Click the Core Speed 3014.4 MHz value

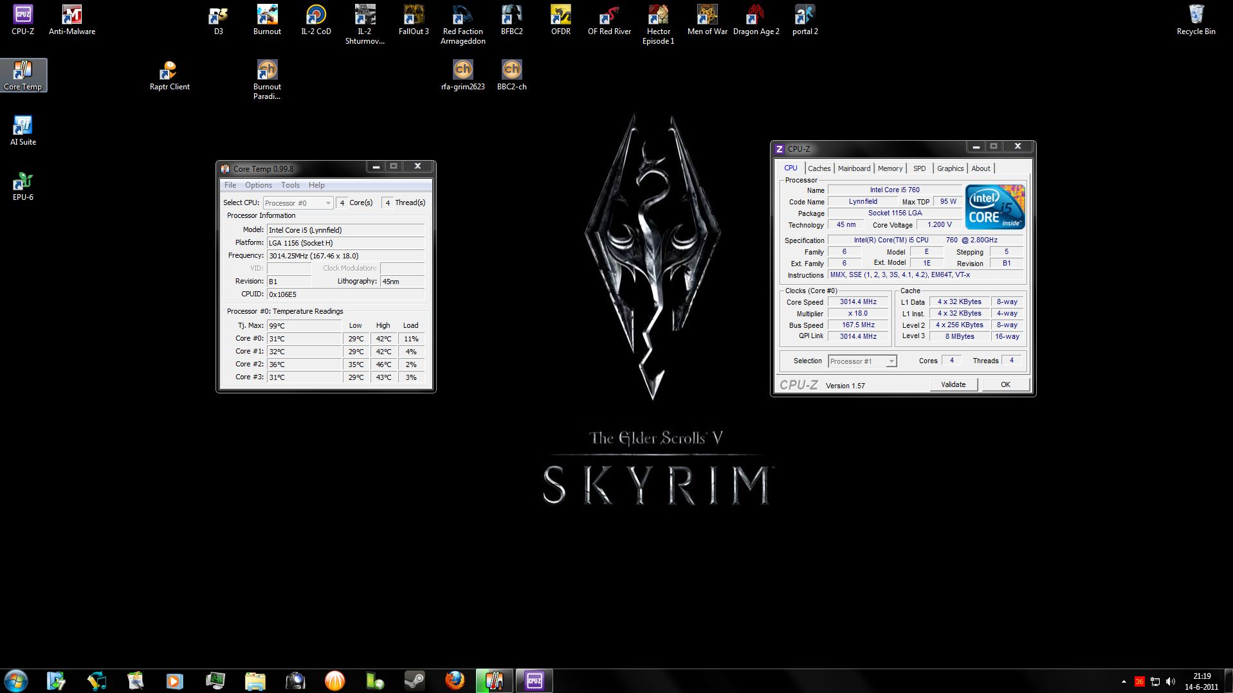click(858, 302)
